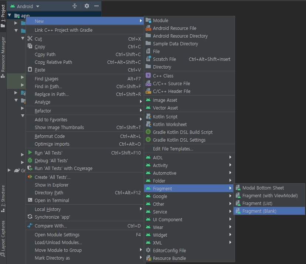Click the Scratch File icon
The height and width of the screenshot is (264, 306).
pyautogui.click(x=148, y=59)
